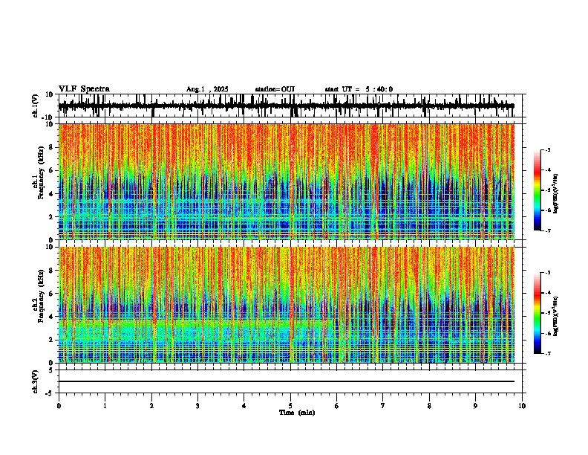This screenshot has height=455, width=588.
Task: Click the ch.1 waveform trace panel
Action: point(290,106)
